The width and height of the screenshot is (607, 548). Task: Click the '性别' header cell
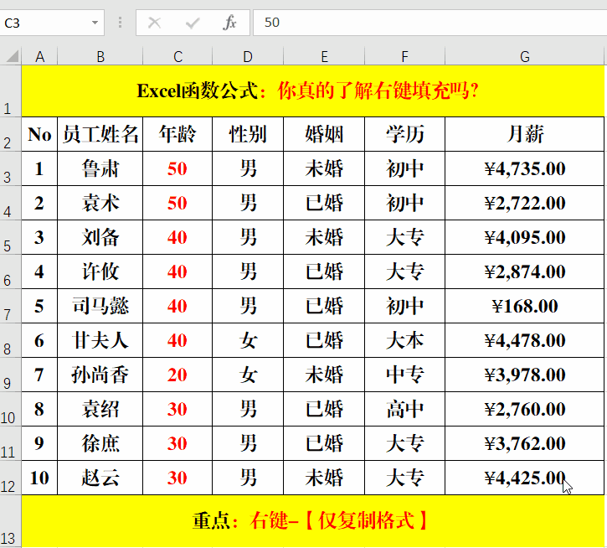click(x=248, y=134)
